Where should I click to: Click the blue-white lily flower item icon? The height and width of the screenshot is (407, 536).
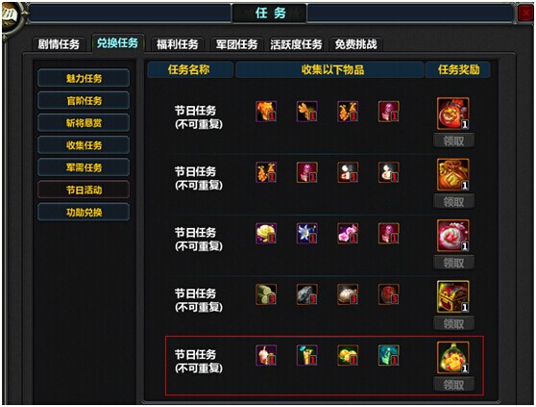307,234
